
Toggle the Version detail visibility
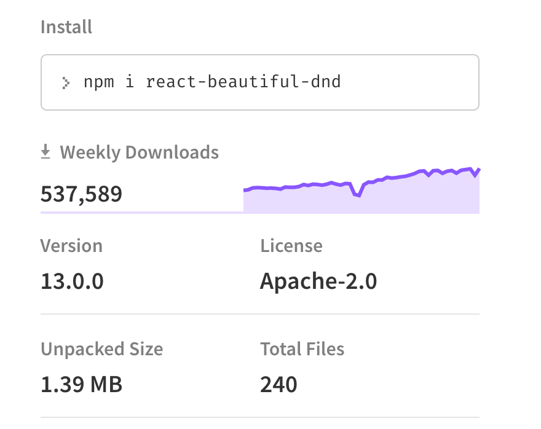click(72, 246)
